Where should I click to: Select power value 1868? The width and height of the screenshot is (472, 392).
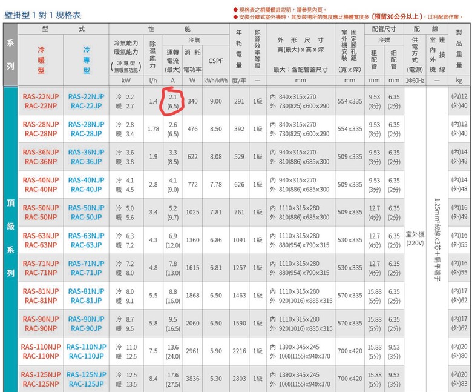click(x=192, y=296)
